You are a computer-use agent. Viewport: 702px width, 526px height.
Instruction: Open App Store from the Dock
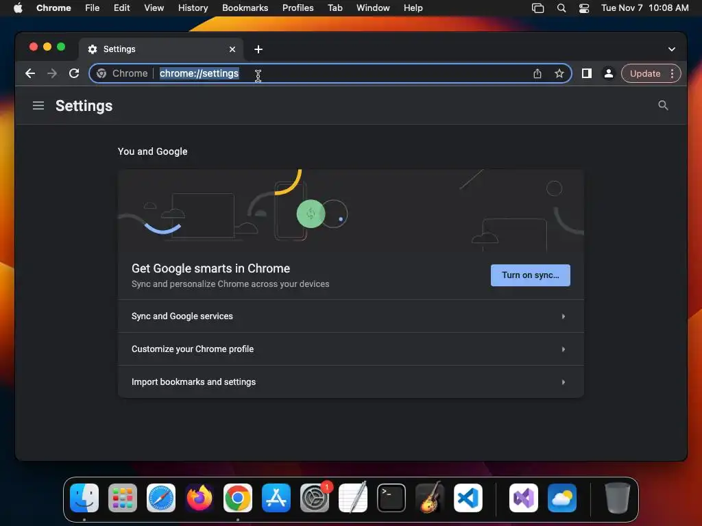coord(276,498)
